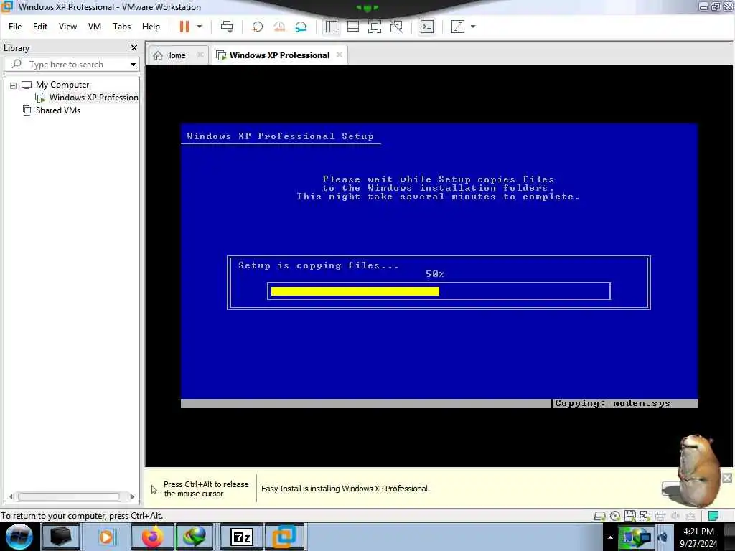
Task: Collapse the My Computer tree node
Action: pos(13,85)
